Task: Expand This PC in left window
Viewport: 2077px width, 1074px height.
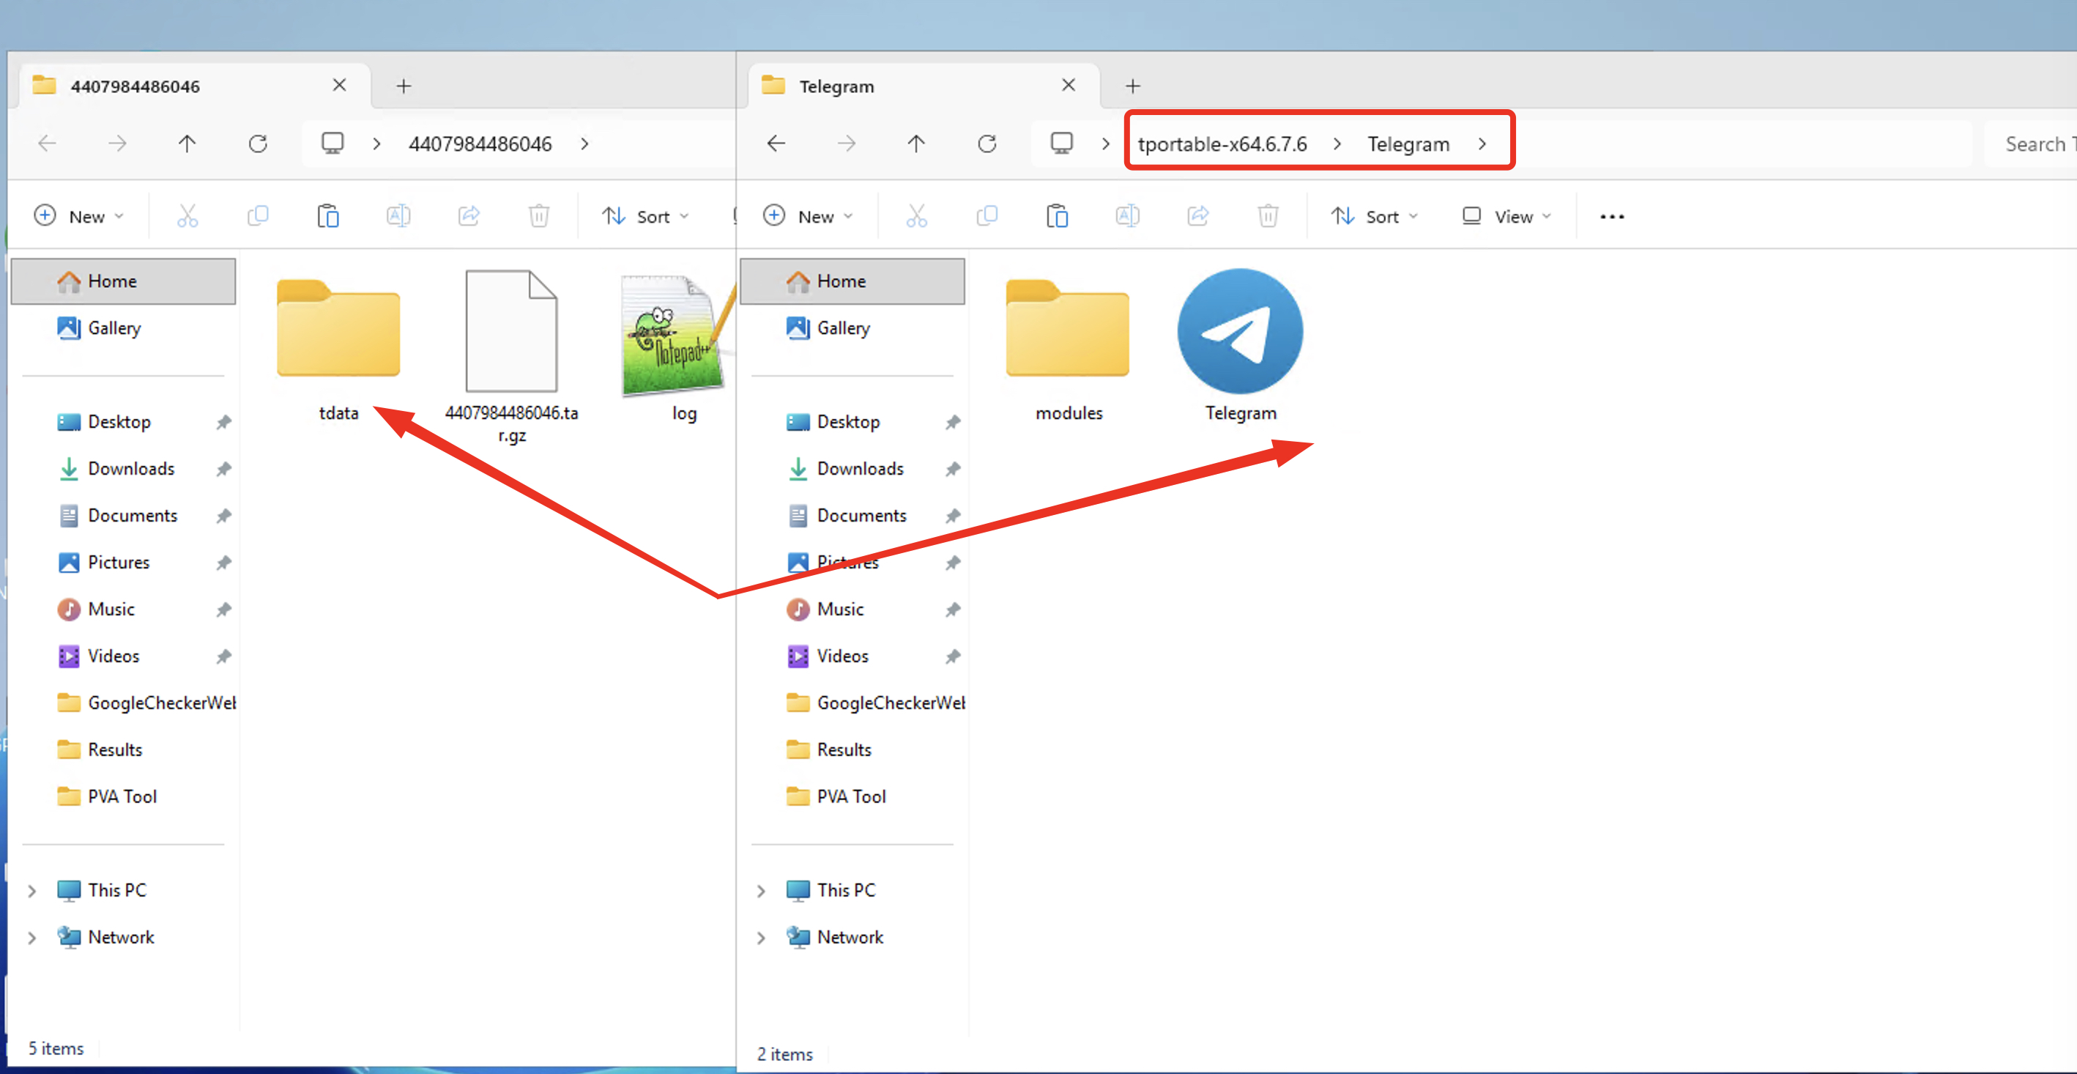Action: point(31,890)
